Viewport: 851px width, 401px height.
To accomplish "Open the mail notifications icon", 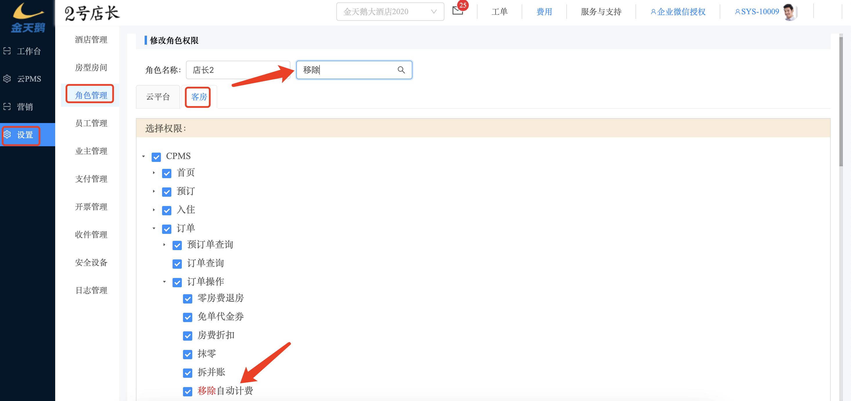I will (x=457, y=10).
